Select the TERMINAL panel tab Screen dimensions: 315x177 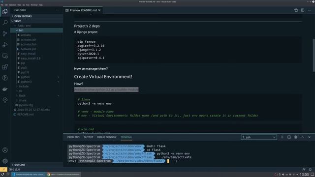tap(126, 137)
